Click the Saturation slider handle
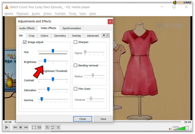 click(48, 89)
